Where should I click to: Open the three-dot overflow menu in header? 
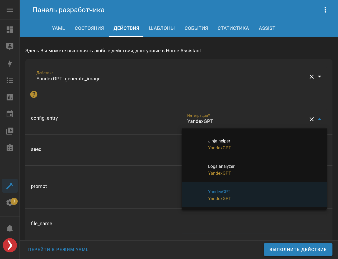tap(325, 10)
